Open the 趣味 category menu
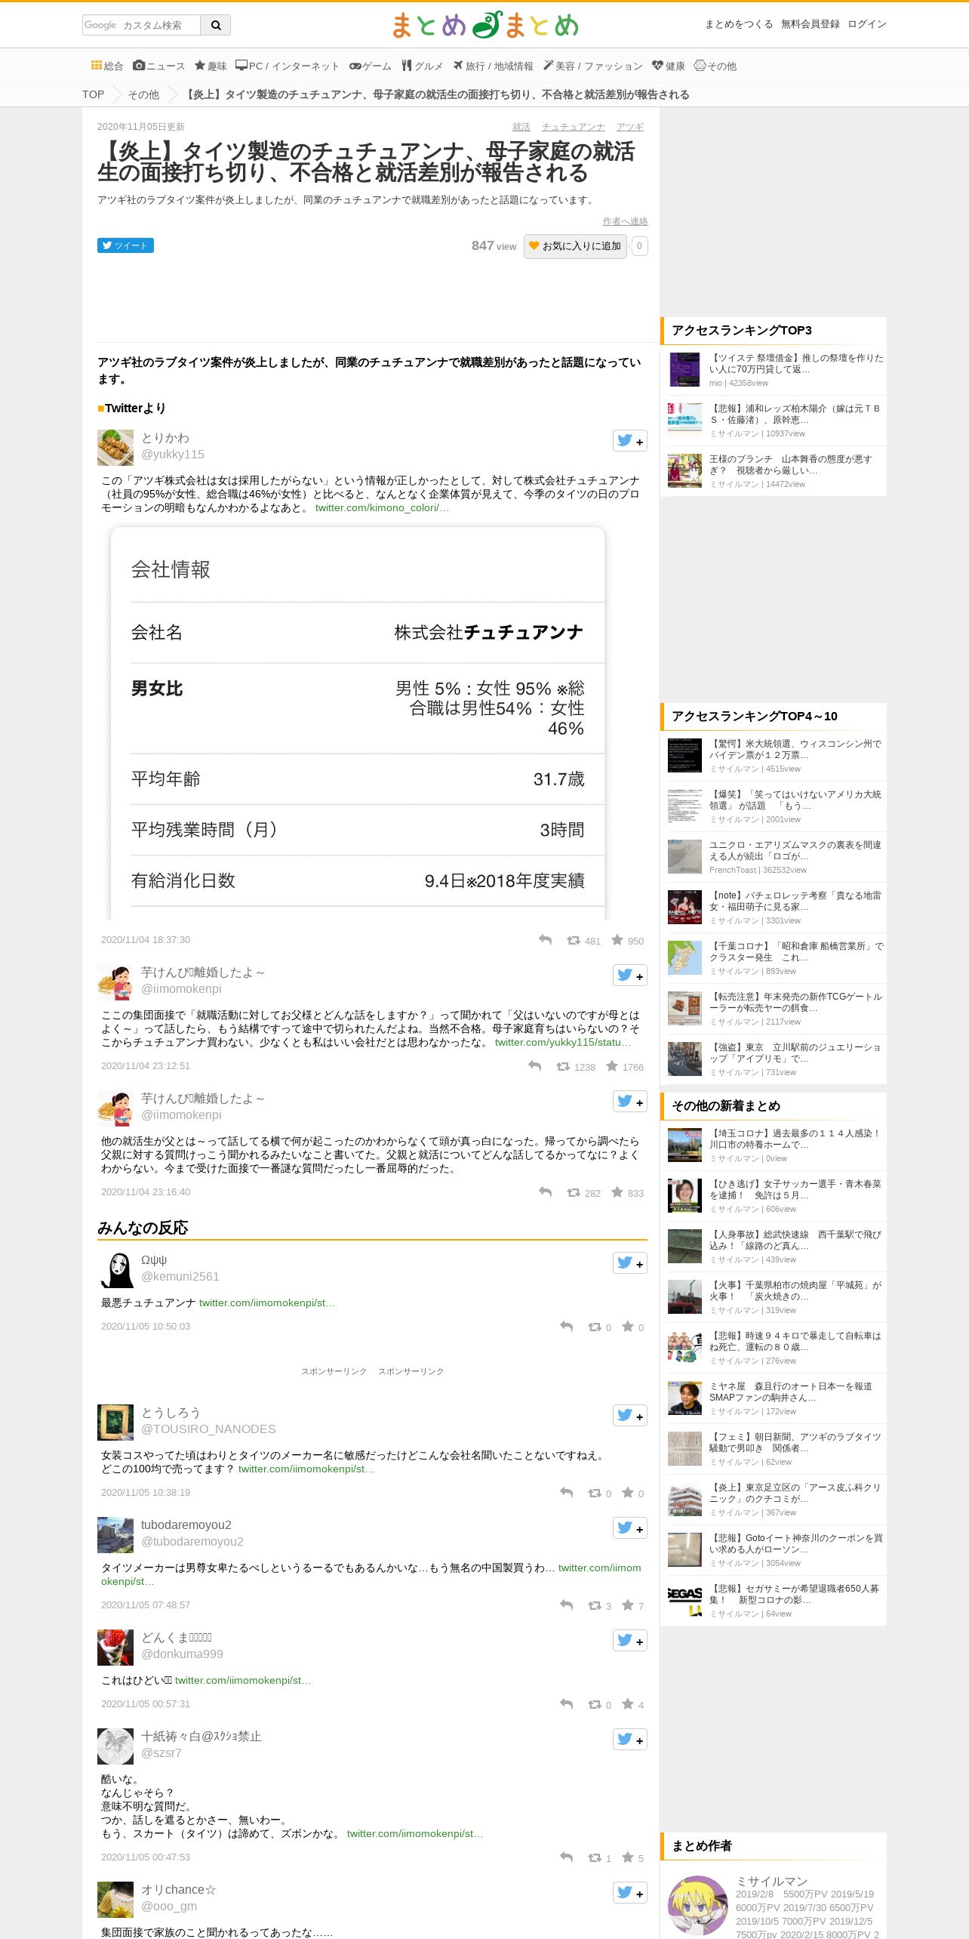Image resolution: width=969 pixels, height=1939 pixels. 211,66
